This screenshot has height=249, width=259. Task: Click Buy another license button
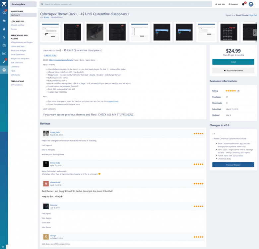(x=233, y=70)
